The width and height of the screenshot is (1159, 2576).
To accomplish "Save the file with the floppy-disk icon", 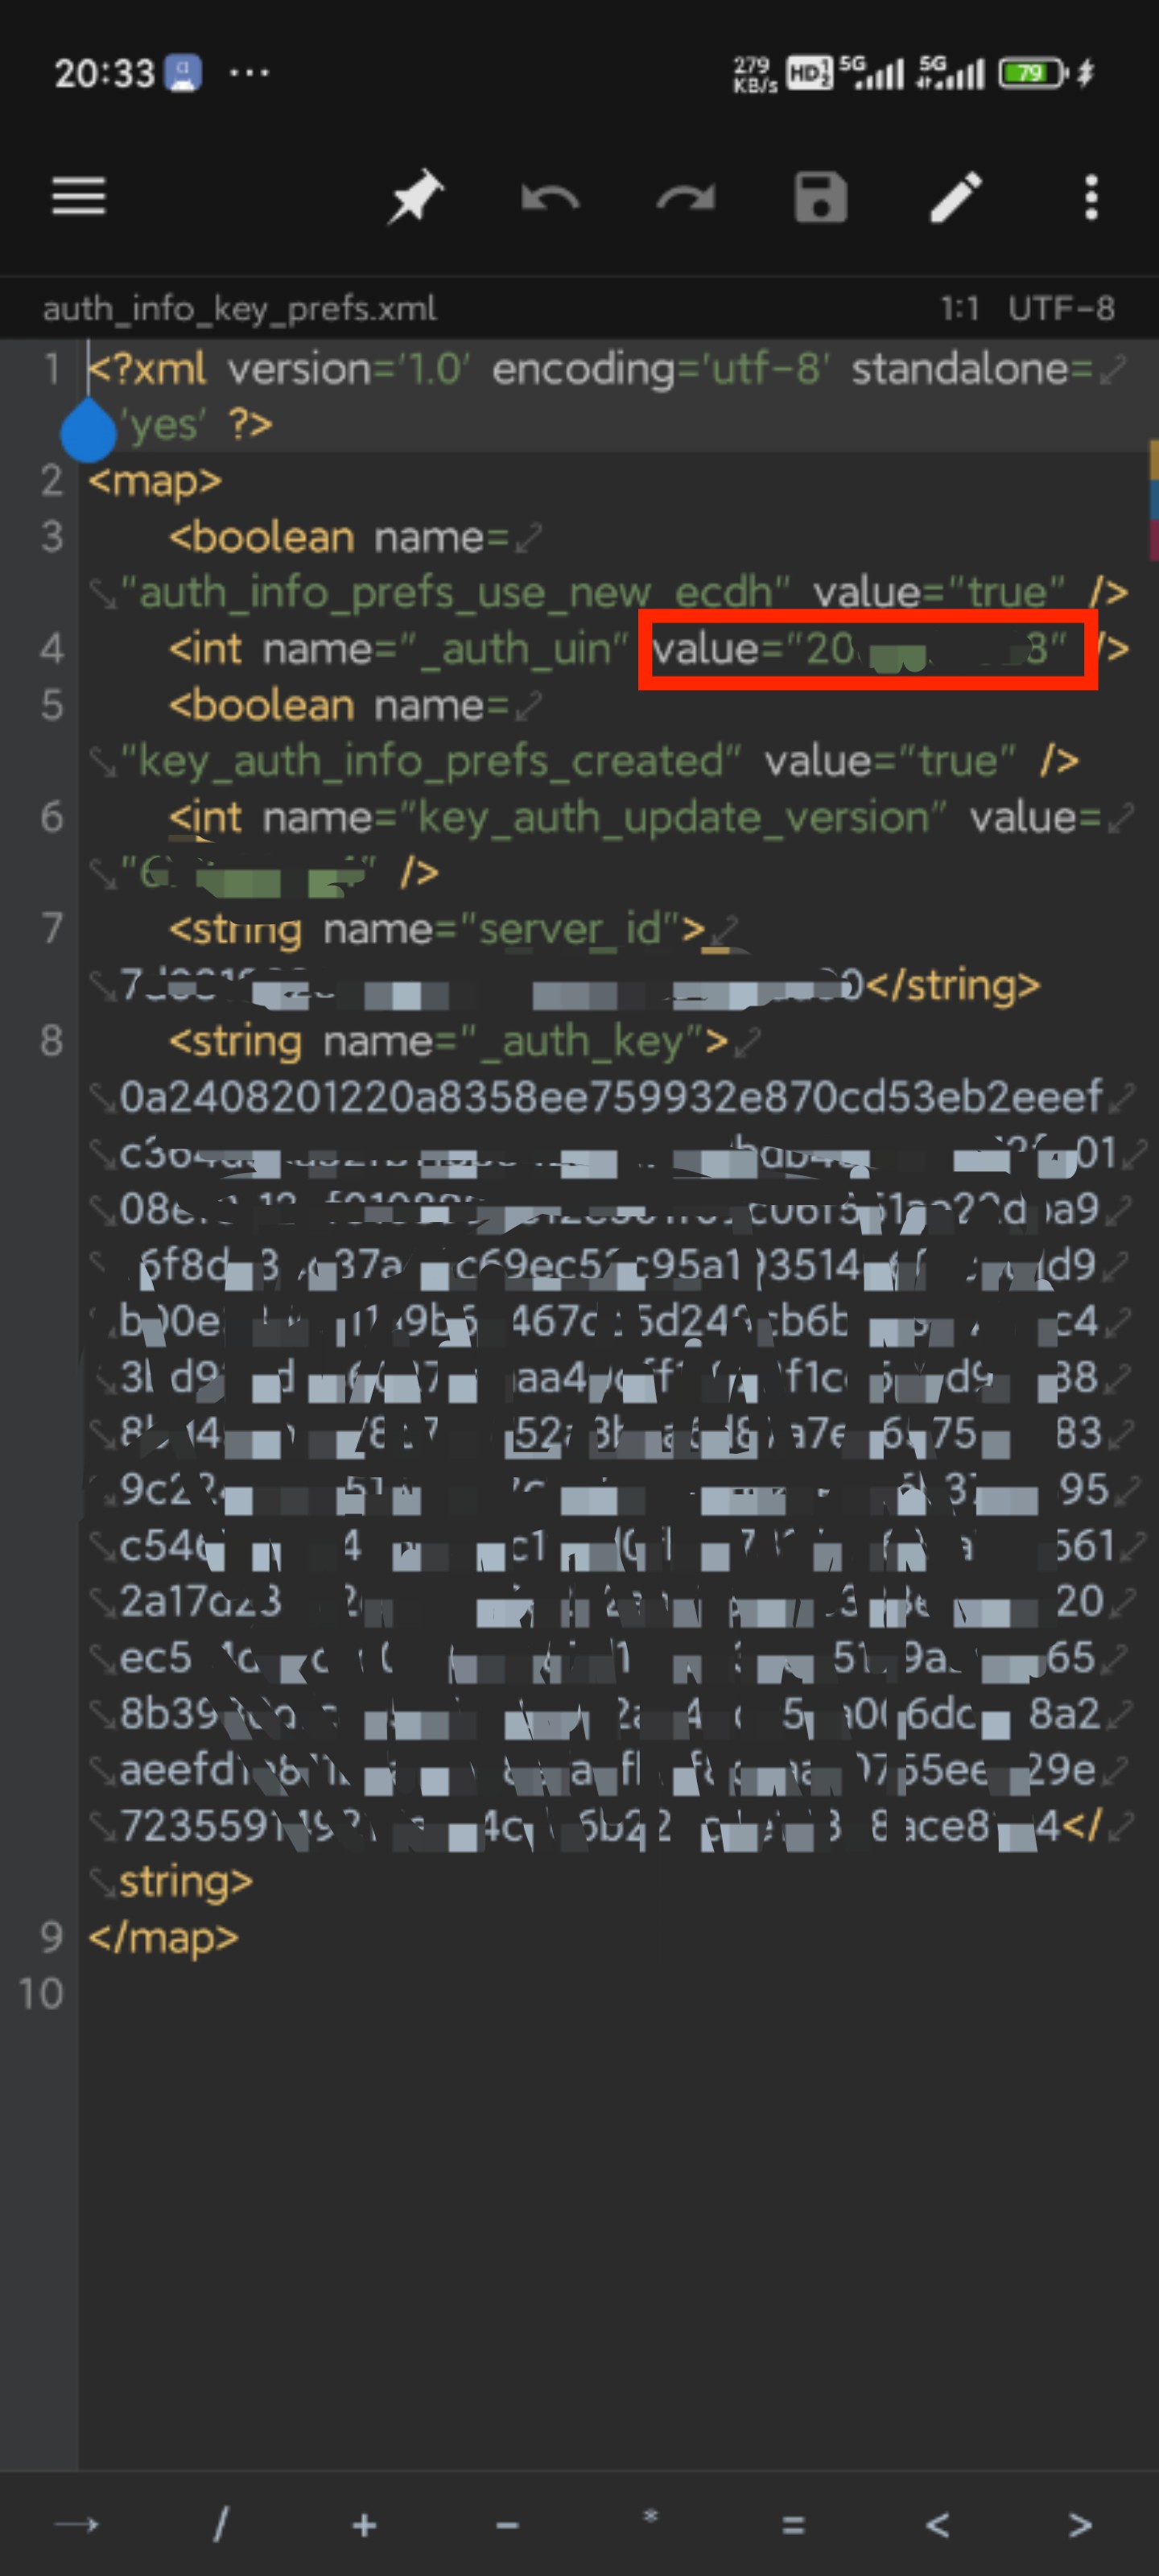I will click(x=821, y=197).
